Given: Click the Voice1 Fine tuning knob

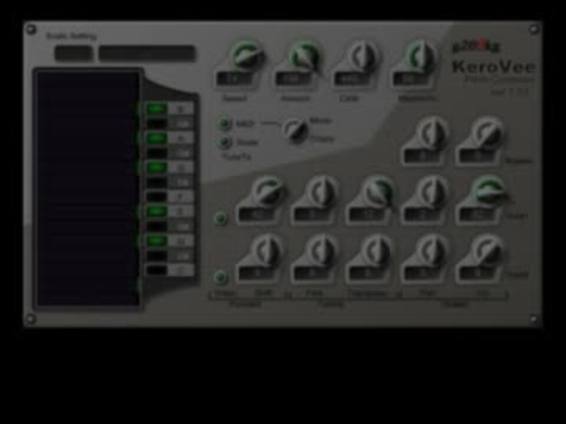Looking at the screenshot, I should [323, 192].
